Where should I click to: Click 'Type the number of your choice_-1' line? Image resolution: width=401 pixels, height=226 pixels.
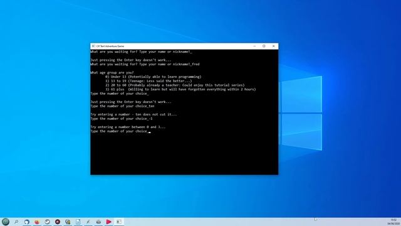(122, 119)
